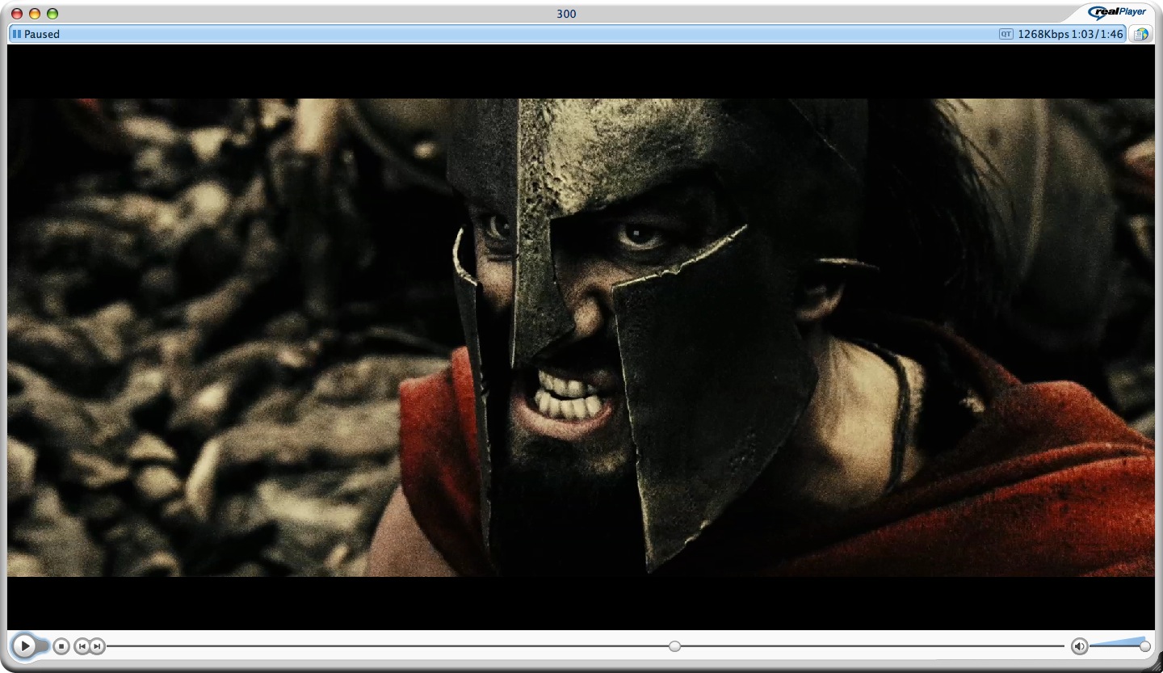Click the 1:03/1:46 elapsed time display
The width and height of the screenshot is (1163, 673).
[1097, 34]
